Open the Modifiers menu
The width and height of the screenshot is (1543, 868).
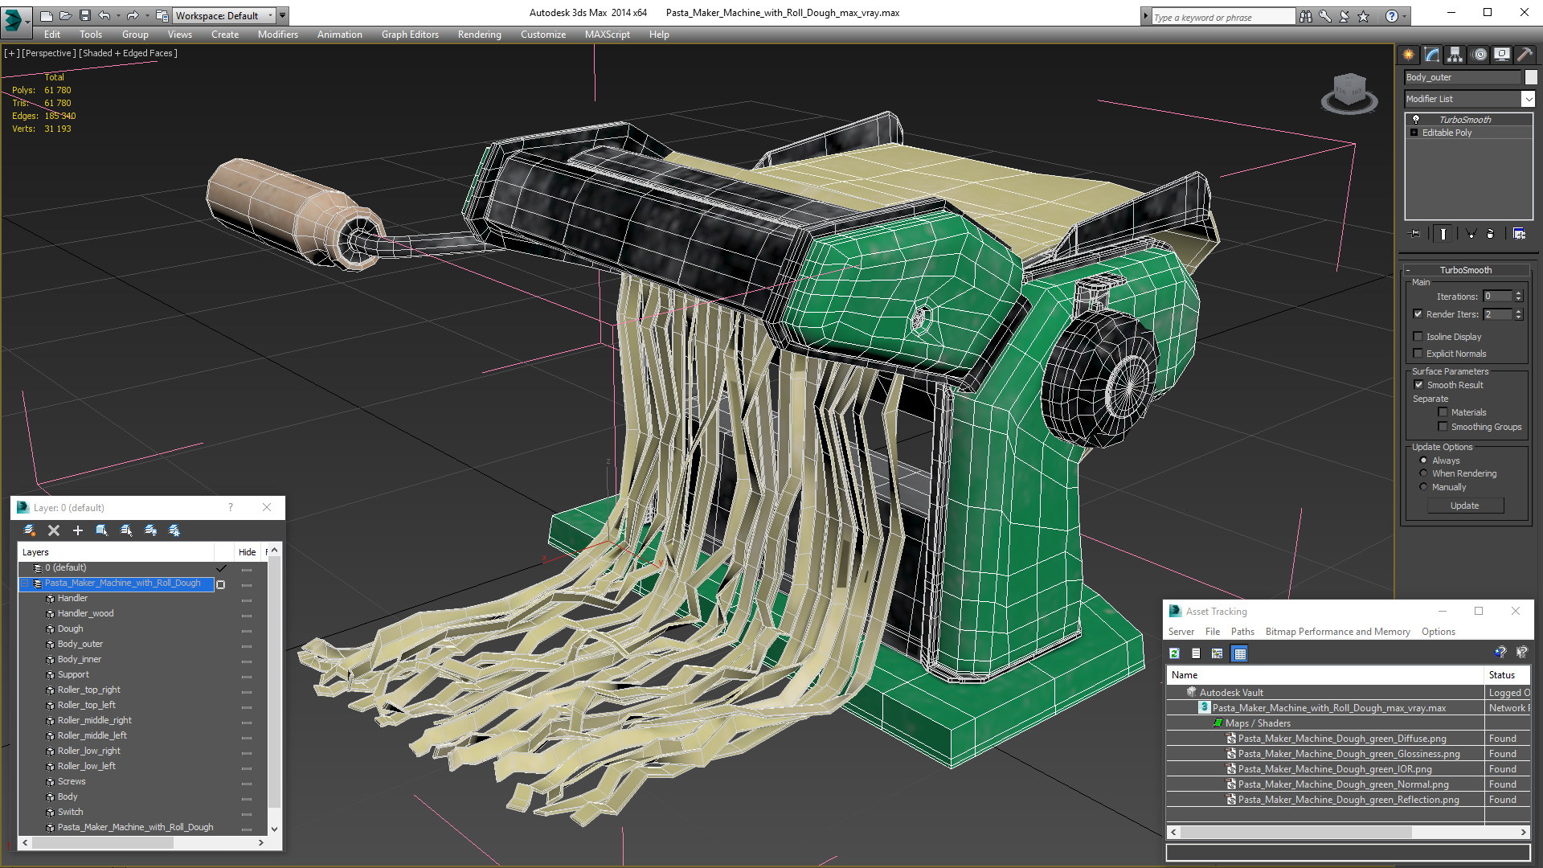277,35
